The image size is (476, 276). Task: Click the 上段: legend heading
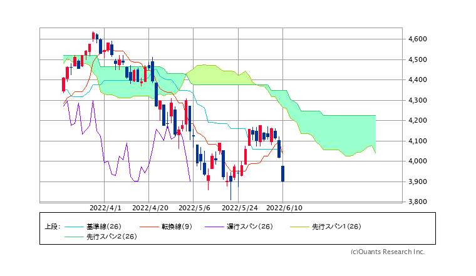[52, 227]
